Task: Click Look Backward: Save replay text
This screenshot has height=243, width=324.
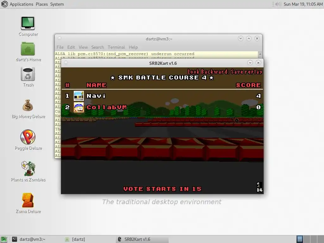Action: [x=225, y=72]
